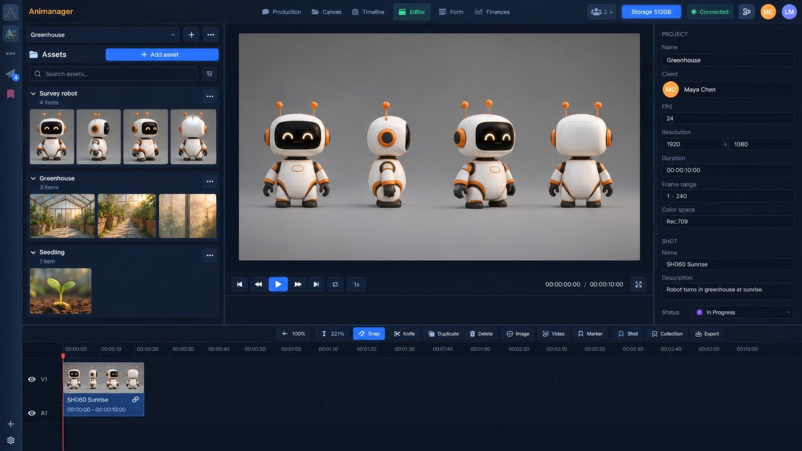
Task: Add a new project with plus icon
Action: click(191, 35)
